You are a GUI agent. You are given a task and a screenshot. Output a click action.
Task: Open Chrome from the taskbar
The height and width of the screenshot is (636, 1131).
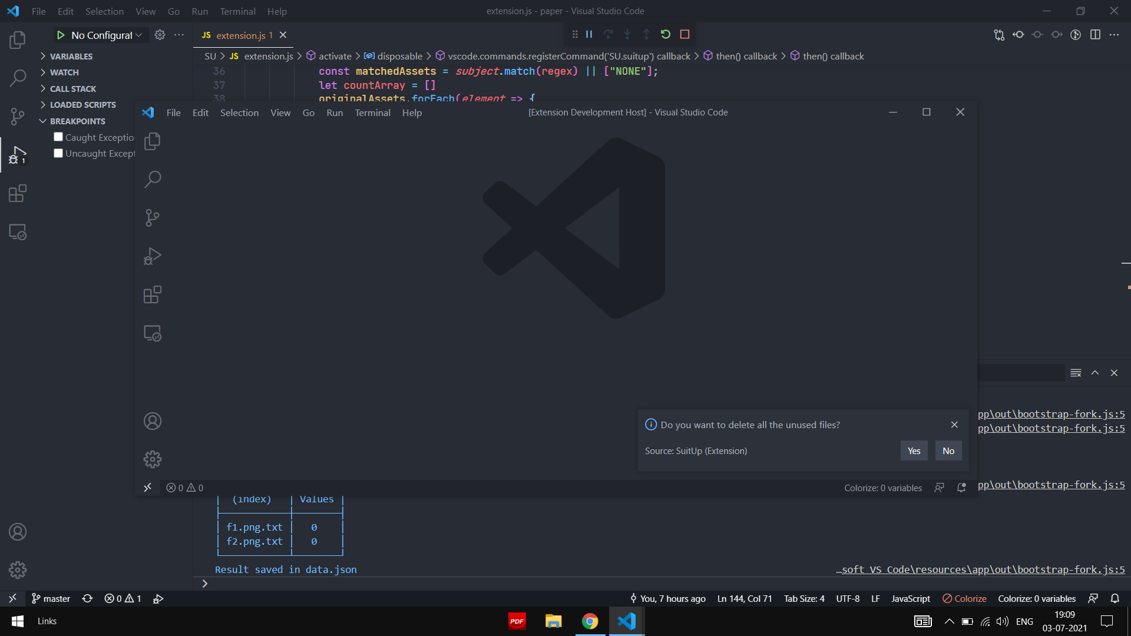click(x=590, y=621)
